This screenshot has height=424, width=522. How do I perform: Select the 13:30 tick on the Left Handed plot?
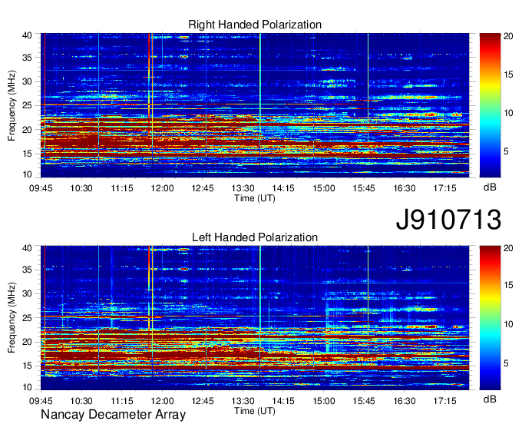pos(243,401)
